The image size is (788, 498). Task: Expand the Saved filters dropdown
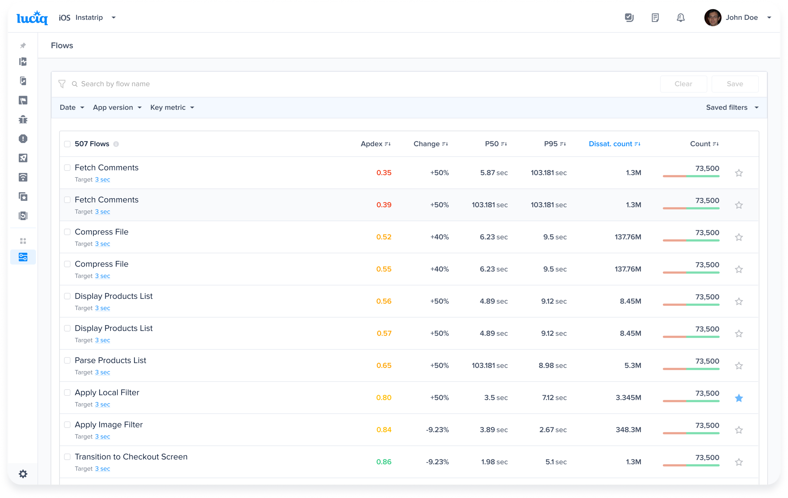(732, 108)
